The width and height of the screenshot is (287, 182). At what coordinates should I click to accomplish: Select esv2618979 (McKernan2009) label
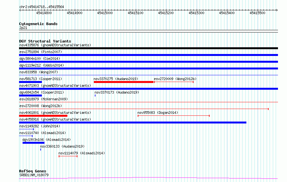click(x=44, y=99)
